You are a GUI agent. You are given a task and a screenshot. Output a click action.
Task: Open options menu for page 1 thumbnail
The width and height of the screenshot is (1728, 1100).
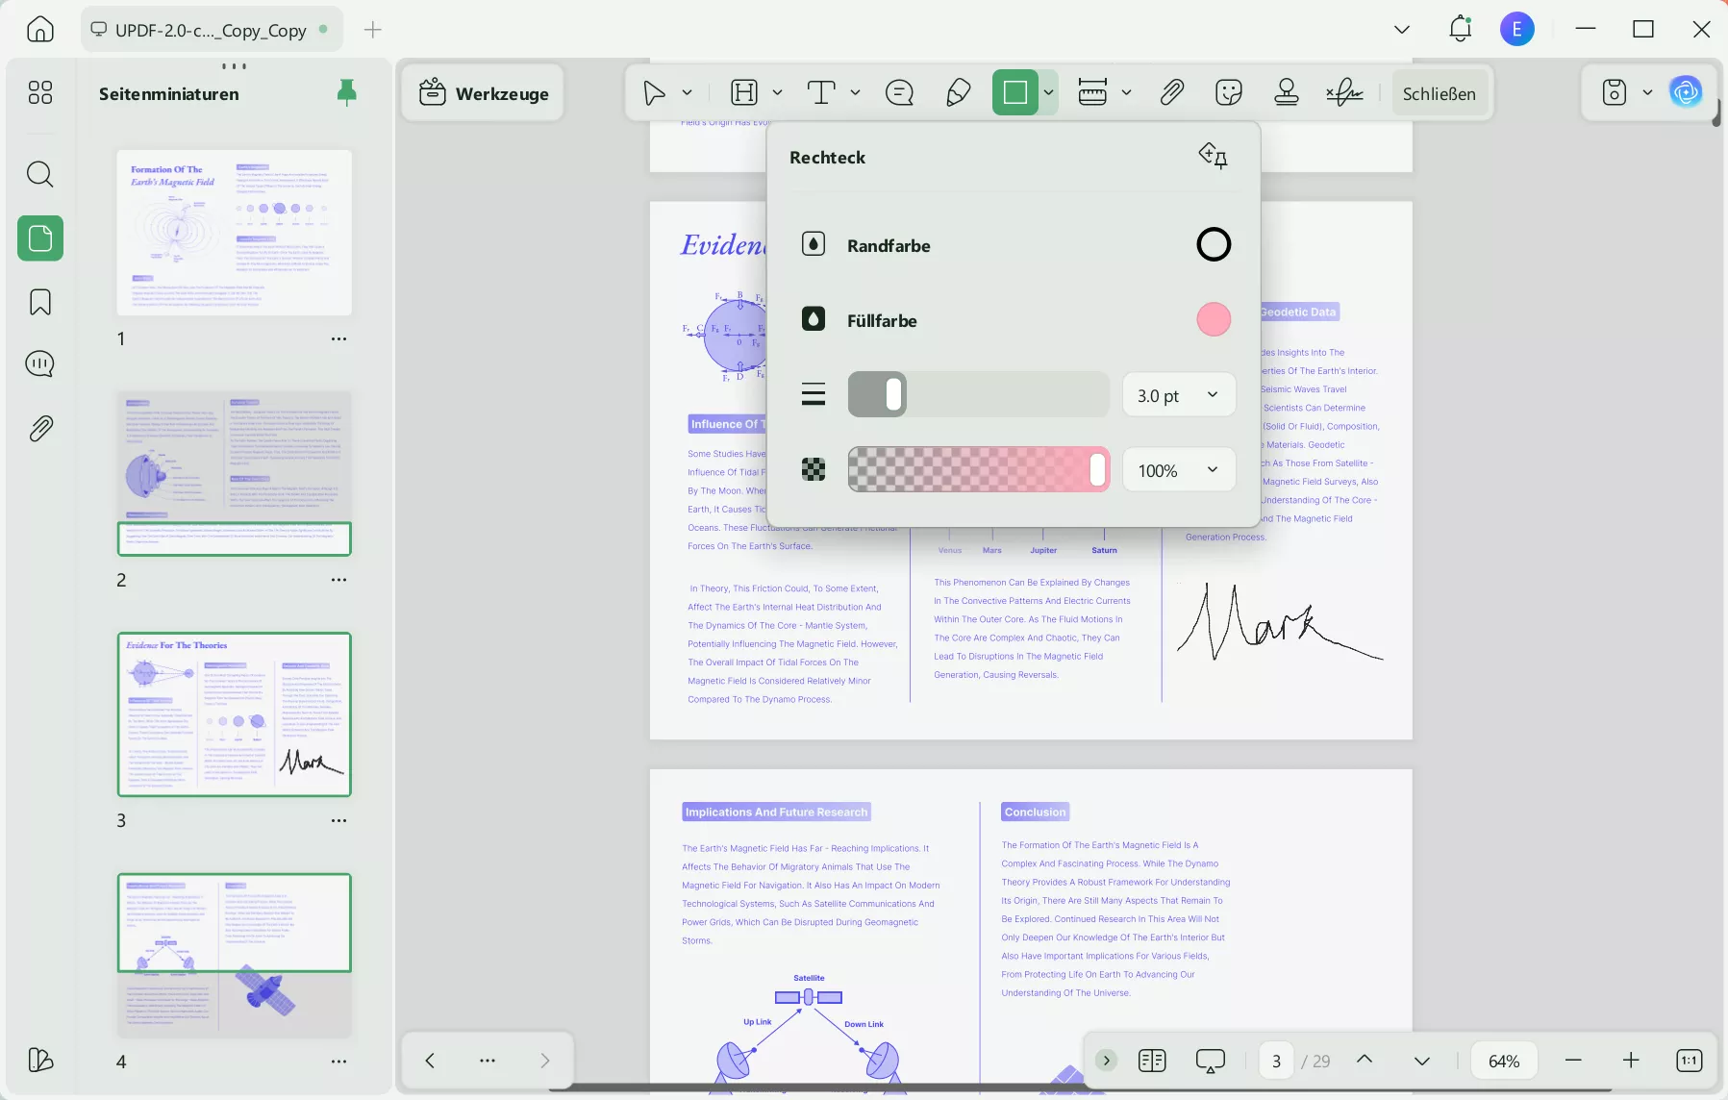[338, 338]
